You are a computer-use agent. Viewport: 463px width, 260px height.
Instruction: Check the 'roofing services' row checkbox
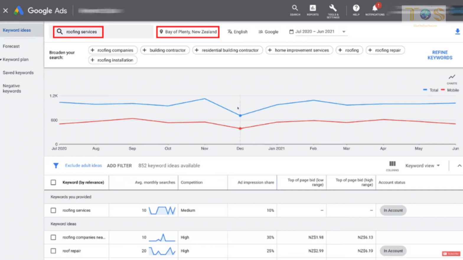pyautogui.click(x=53, y=210)
